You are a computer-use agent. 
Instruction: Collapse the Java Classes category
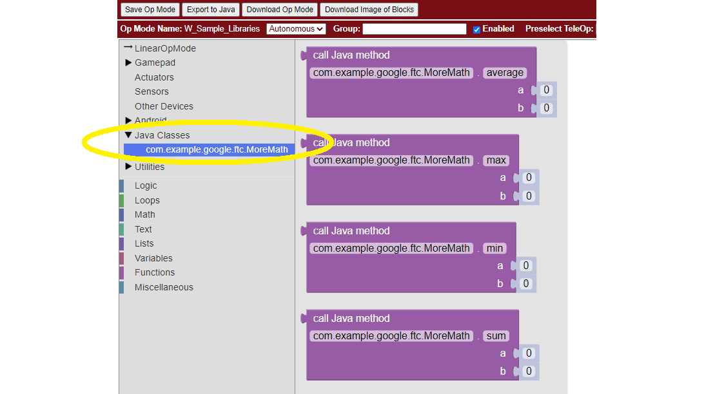128,135
